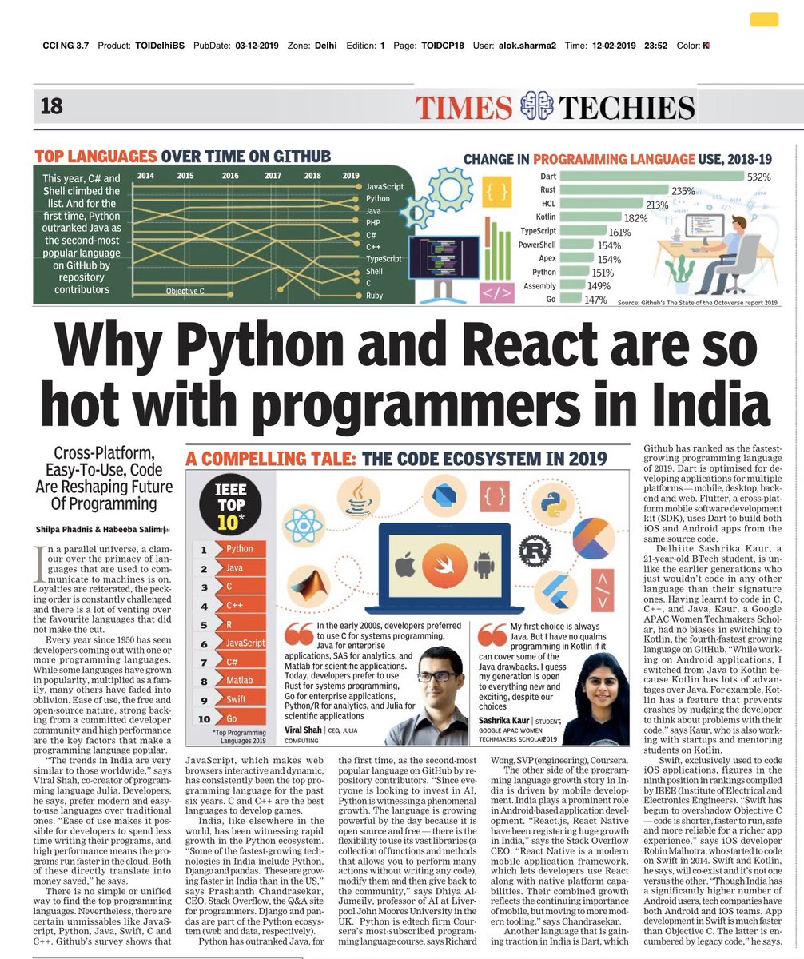Click the byline Shilpa Phadnis & Habeeba Salim
Screen dimensions: 804x959
pos(98,528)
